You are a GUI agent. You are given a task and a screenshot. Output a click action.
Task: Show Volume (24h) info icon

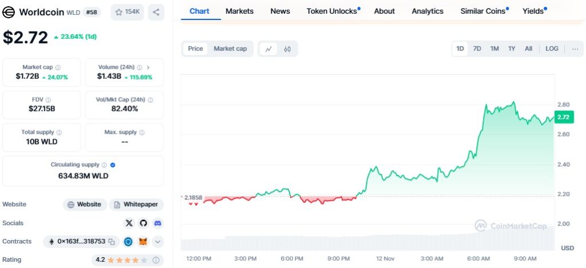coord(140,67)
